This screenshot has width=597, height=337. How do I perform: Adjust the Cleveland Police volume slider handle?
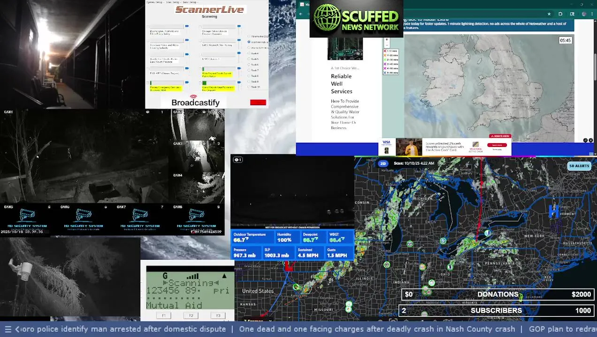click(x=187, y=40)
